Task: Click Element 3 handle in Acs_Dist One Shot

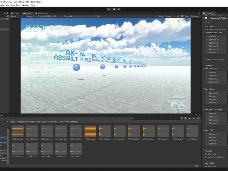Action: [206, 123]
